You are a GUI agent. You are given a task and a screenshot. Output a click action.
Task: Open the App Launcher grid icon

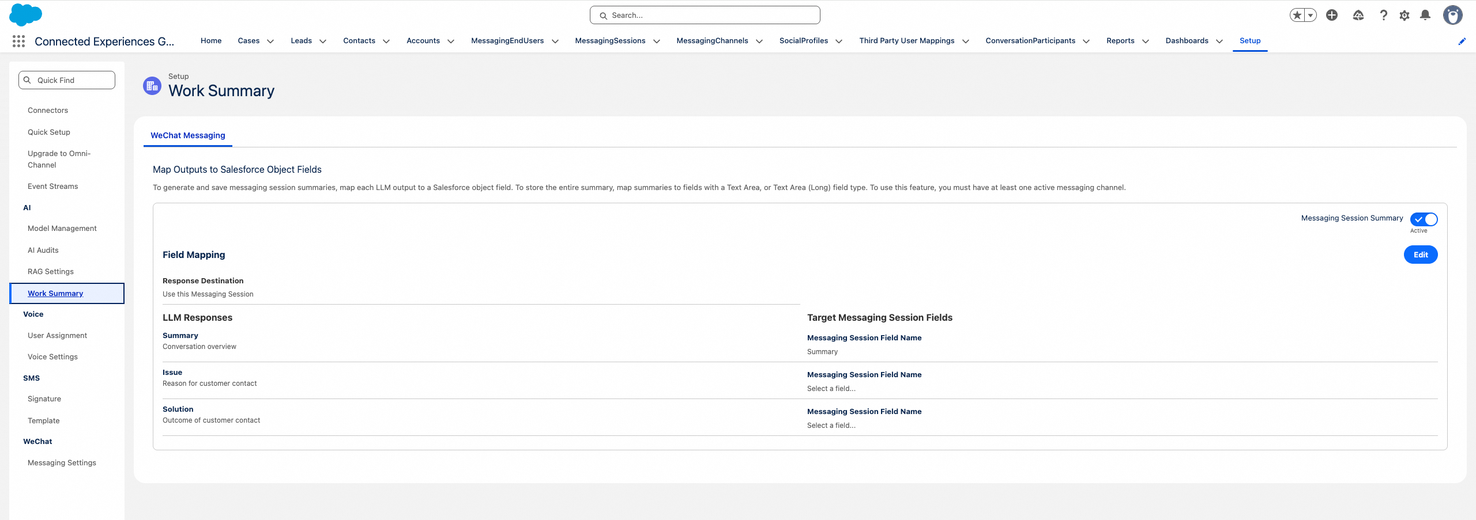tap(18, 41)
